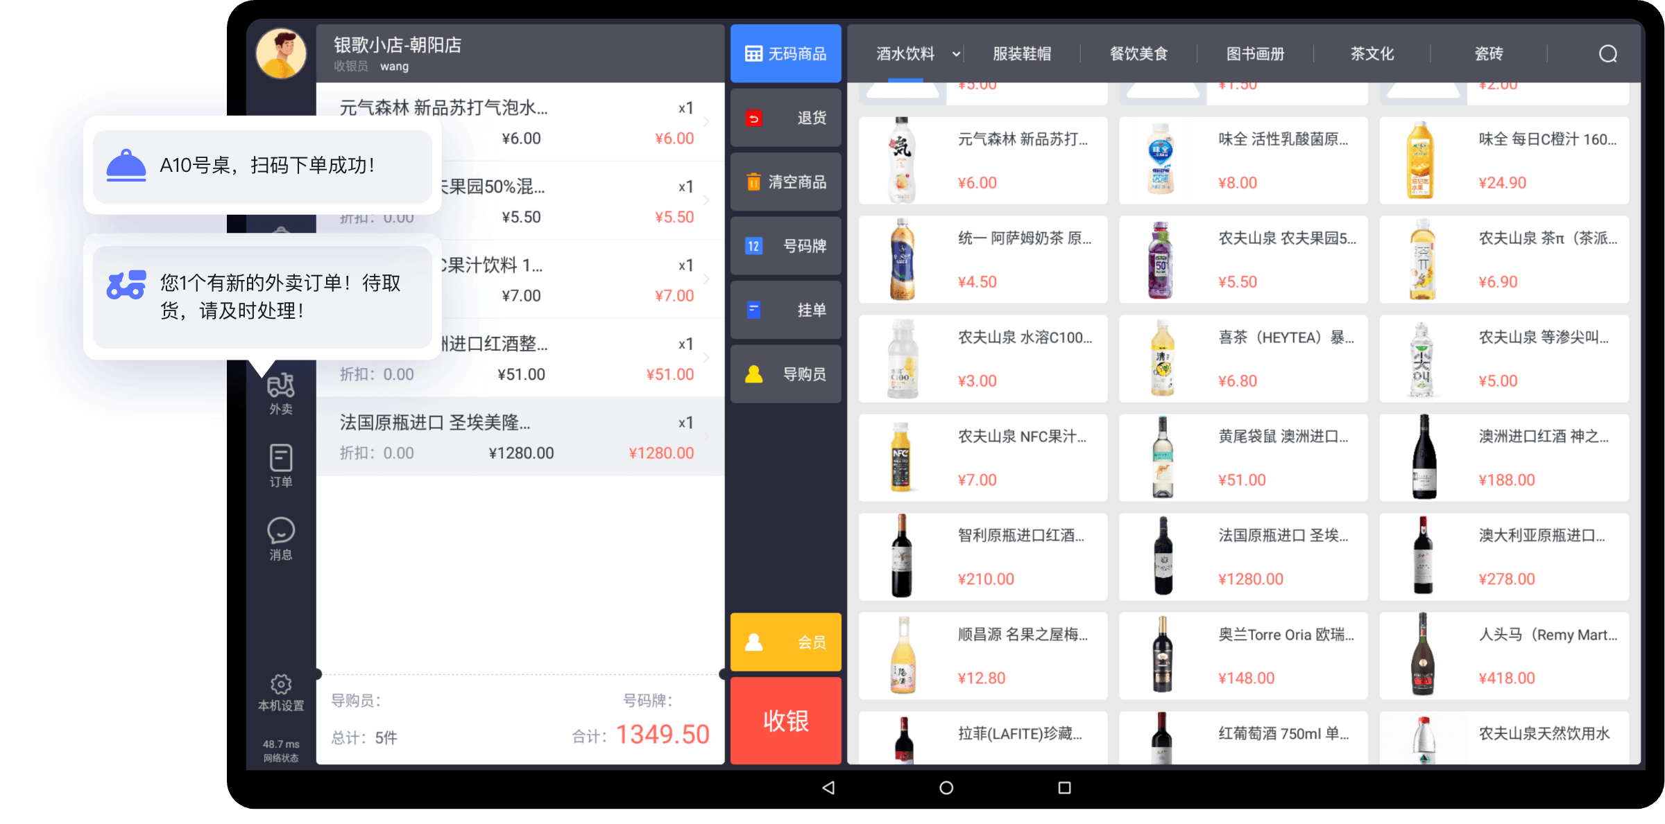Add 人头马 Remy Martin product to cart
1665x824 pixels.
coord(1503,656)
